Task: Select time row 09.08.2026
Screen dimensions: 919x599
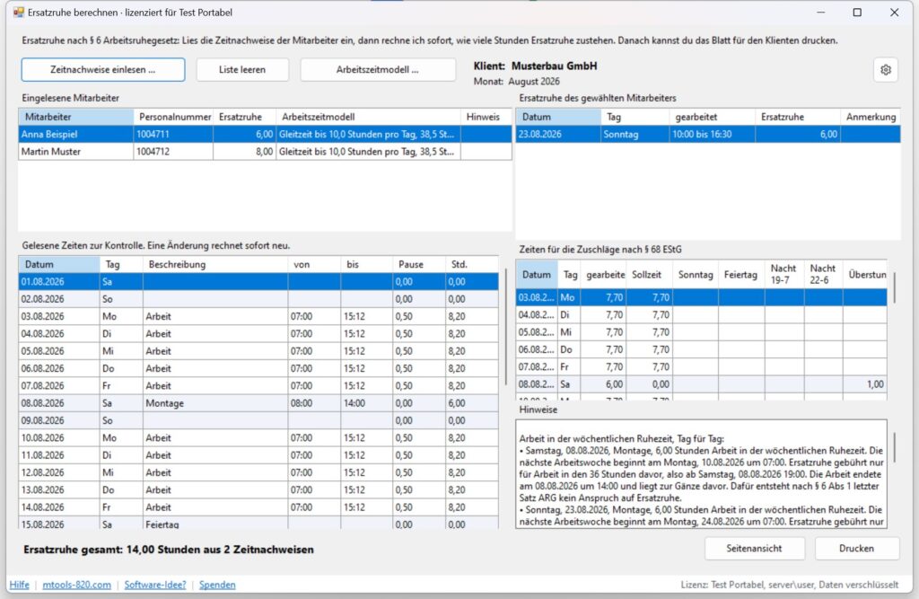Action: [258, 420]
